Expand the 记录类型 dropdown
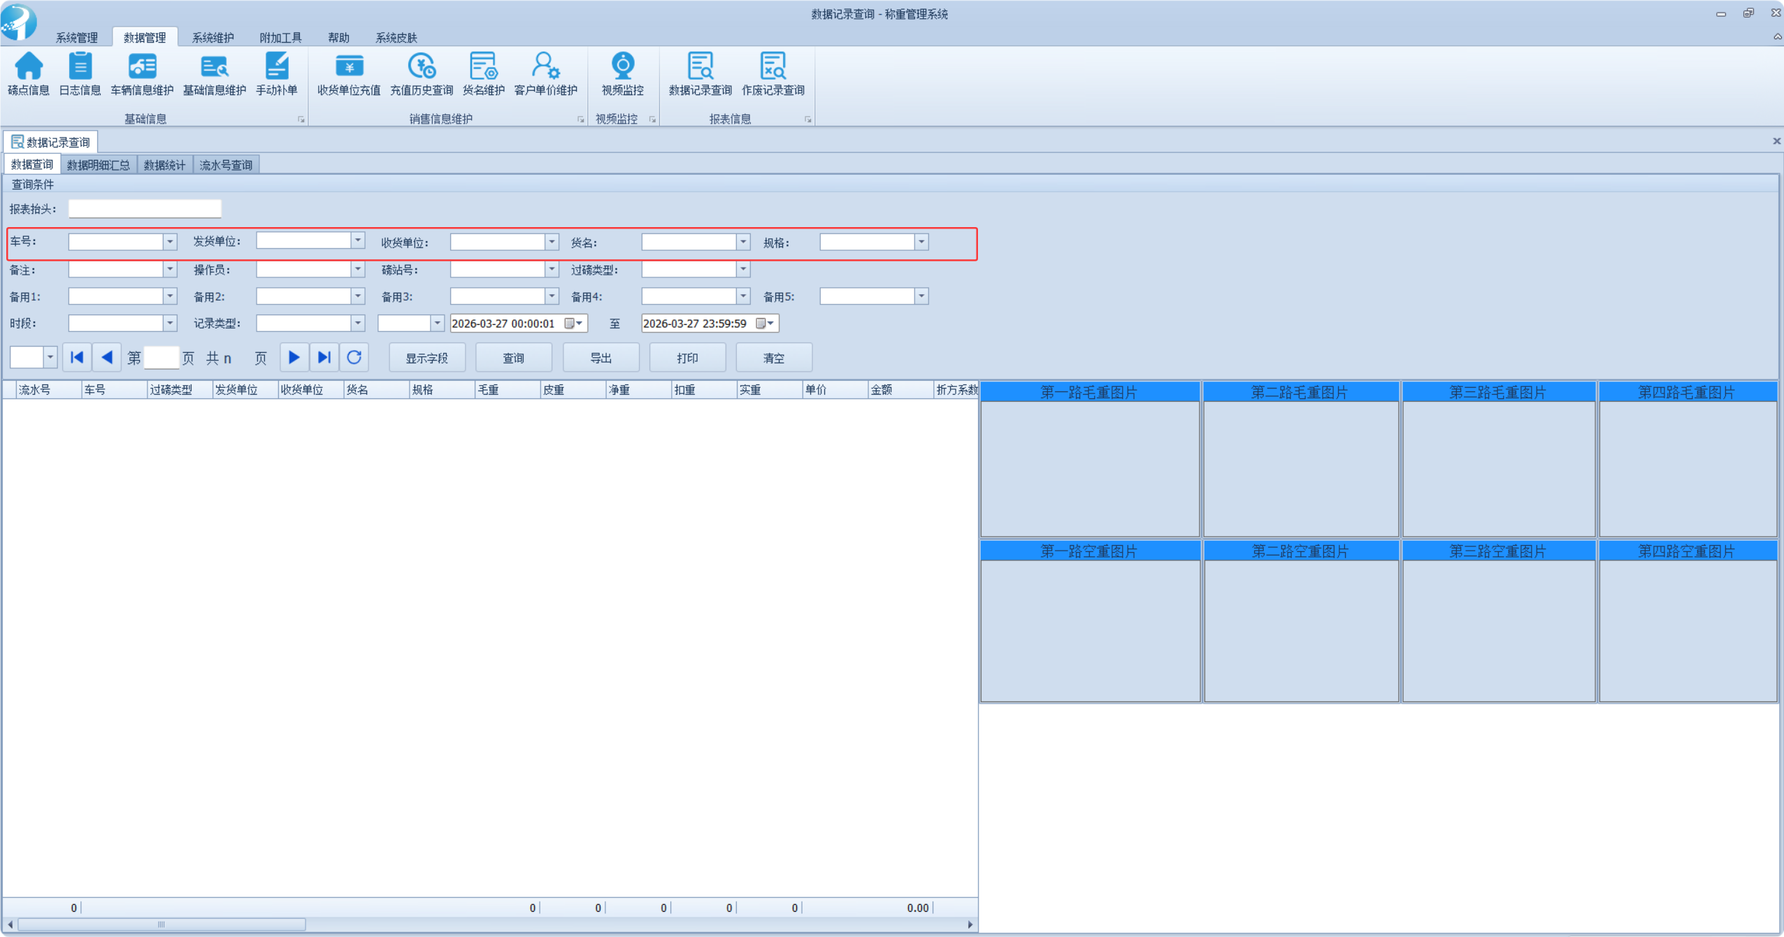The height and width of the screenshot is (937, 1784). tap(358, 324)
